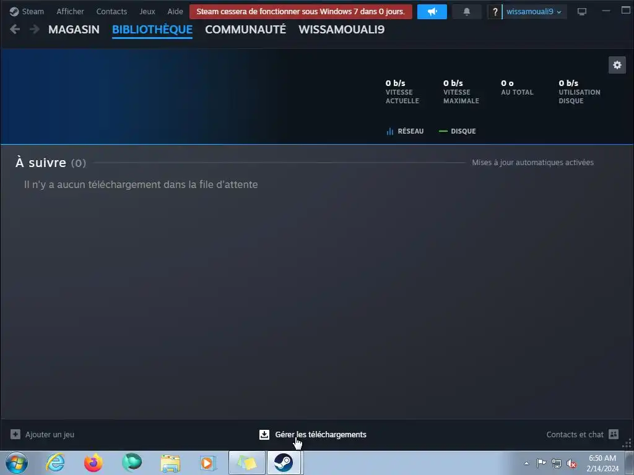Click the friends list icon beside Contacts et chat

pyautogui.click(x=614, y=434)
